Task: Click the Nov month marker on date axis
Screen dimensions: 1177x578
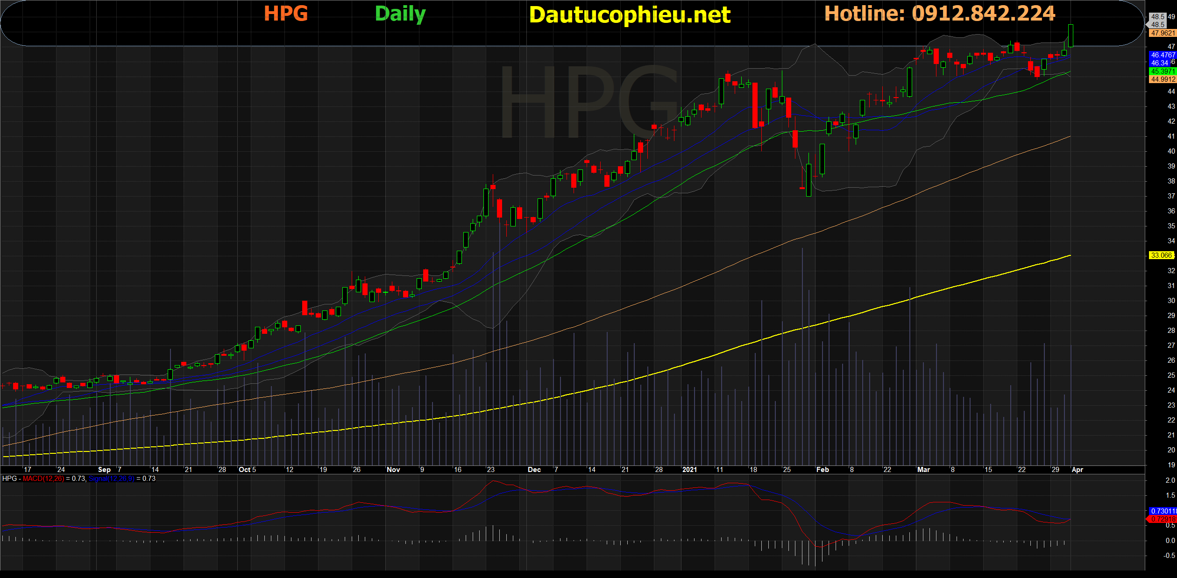Action: (393, 470)
